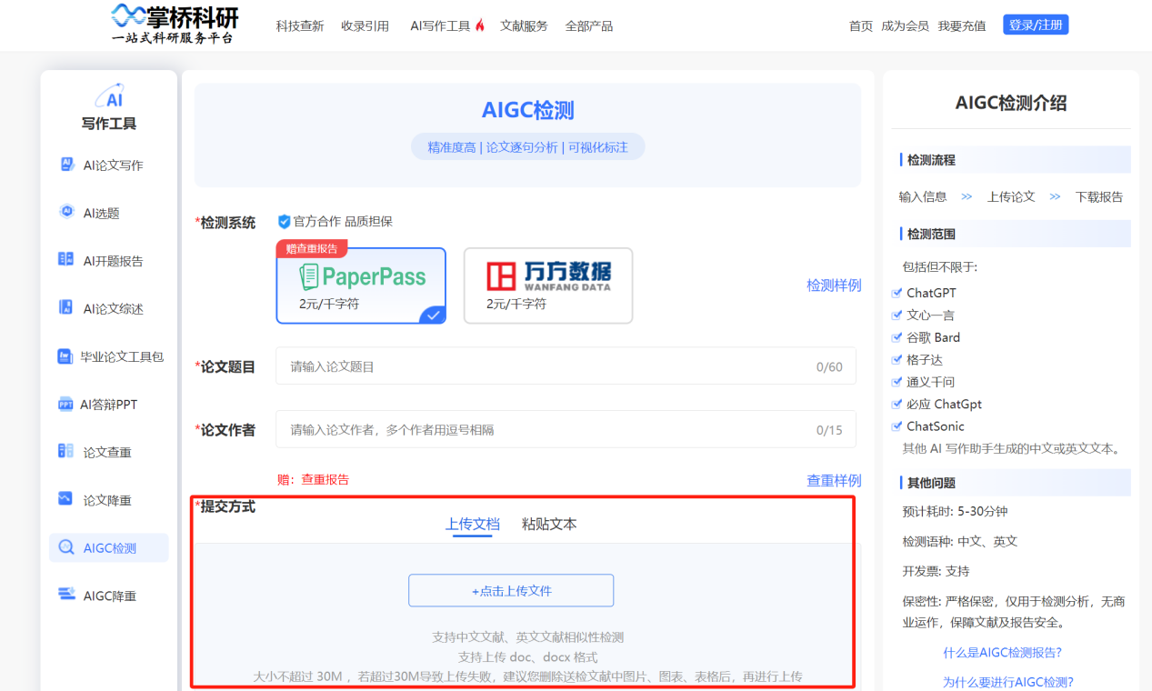Click the AIGC检测介绍 heading
This screenshot has height=691, width=1152.
tap(1011, 103)
